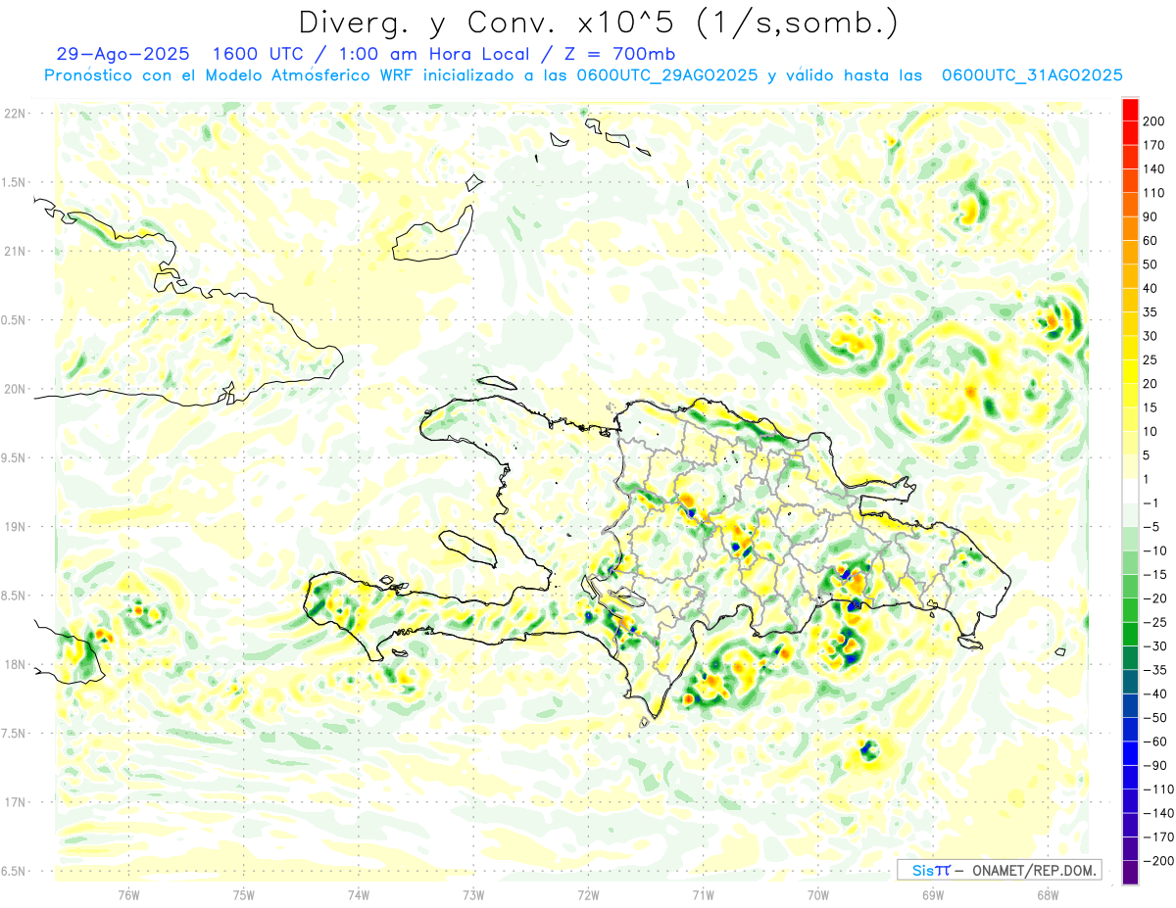Click the colorbar label '-60'

coord(1154,741)
